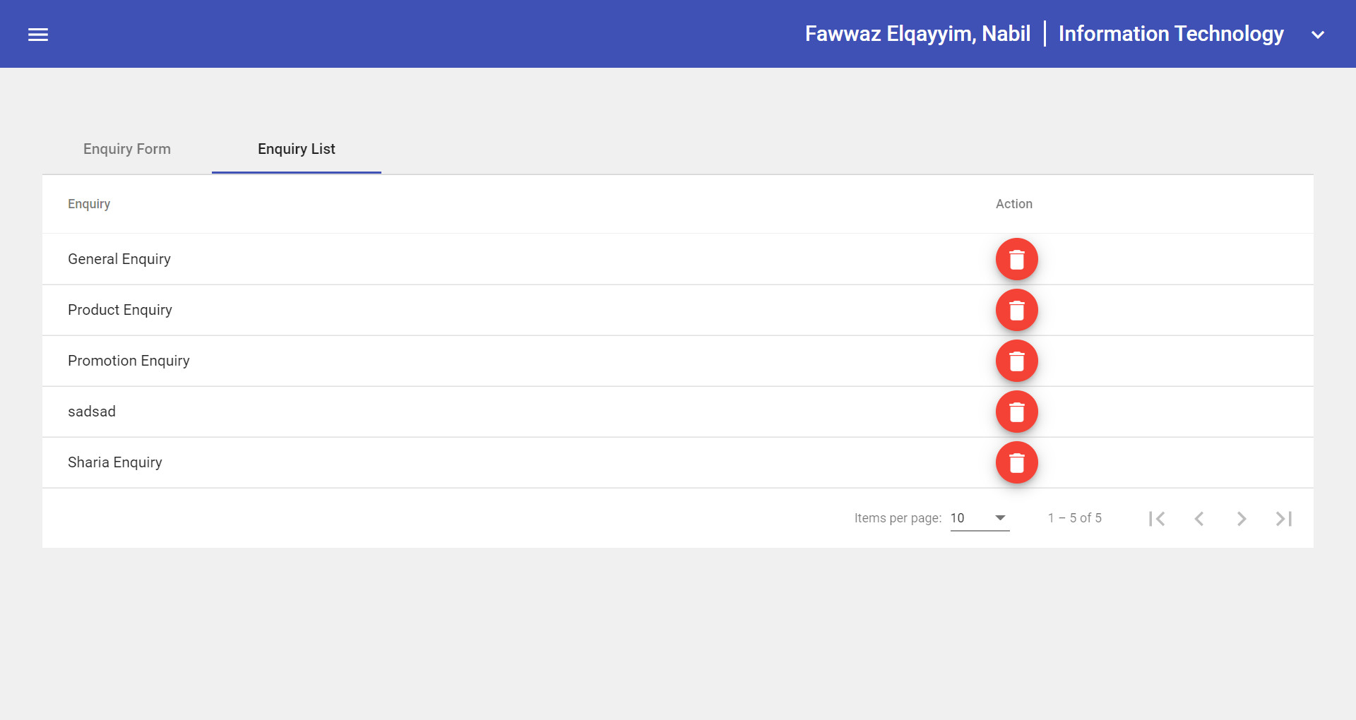Click the Information Technology department label
The width and height of the screenshot is (1356, 720).
tap(1170, 34)
